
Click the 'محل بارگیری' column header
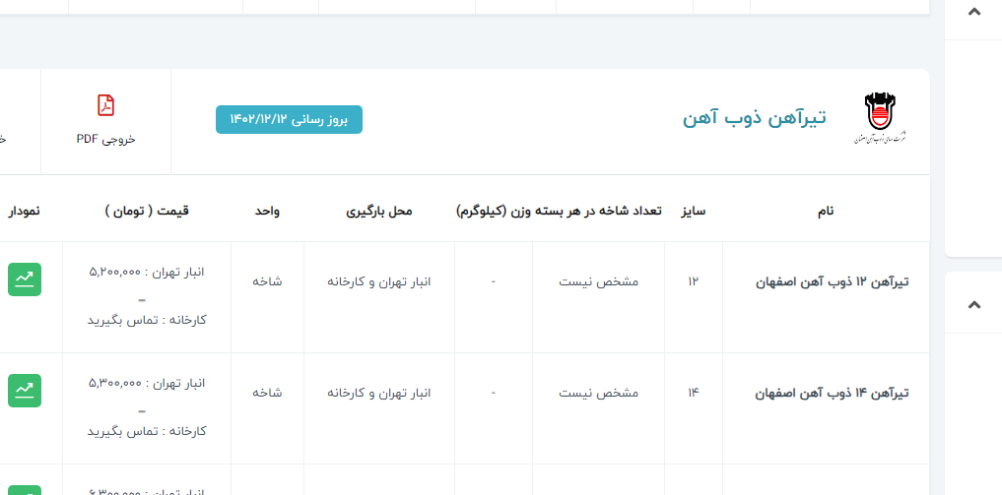click(379, 212)
